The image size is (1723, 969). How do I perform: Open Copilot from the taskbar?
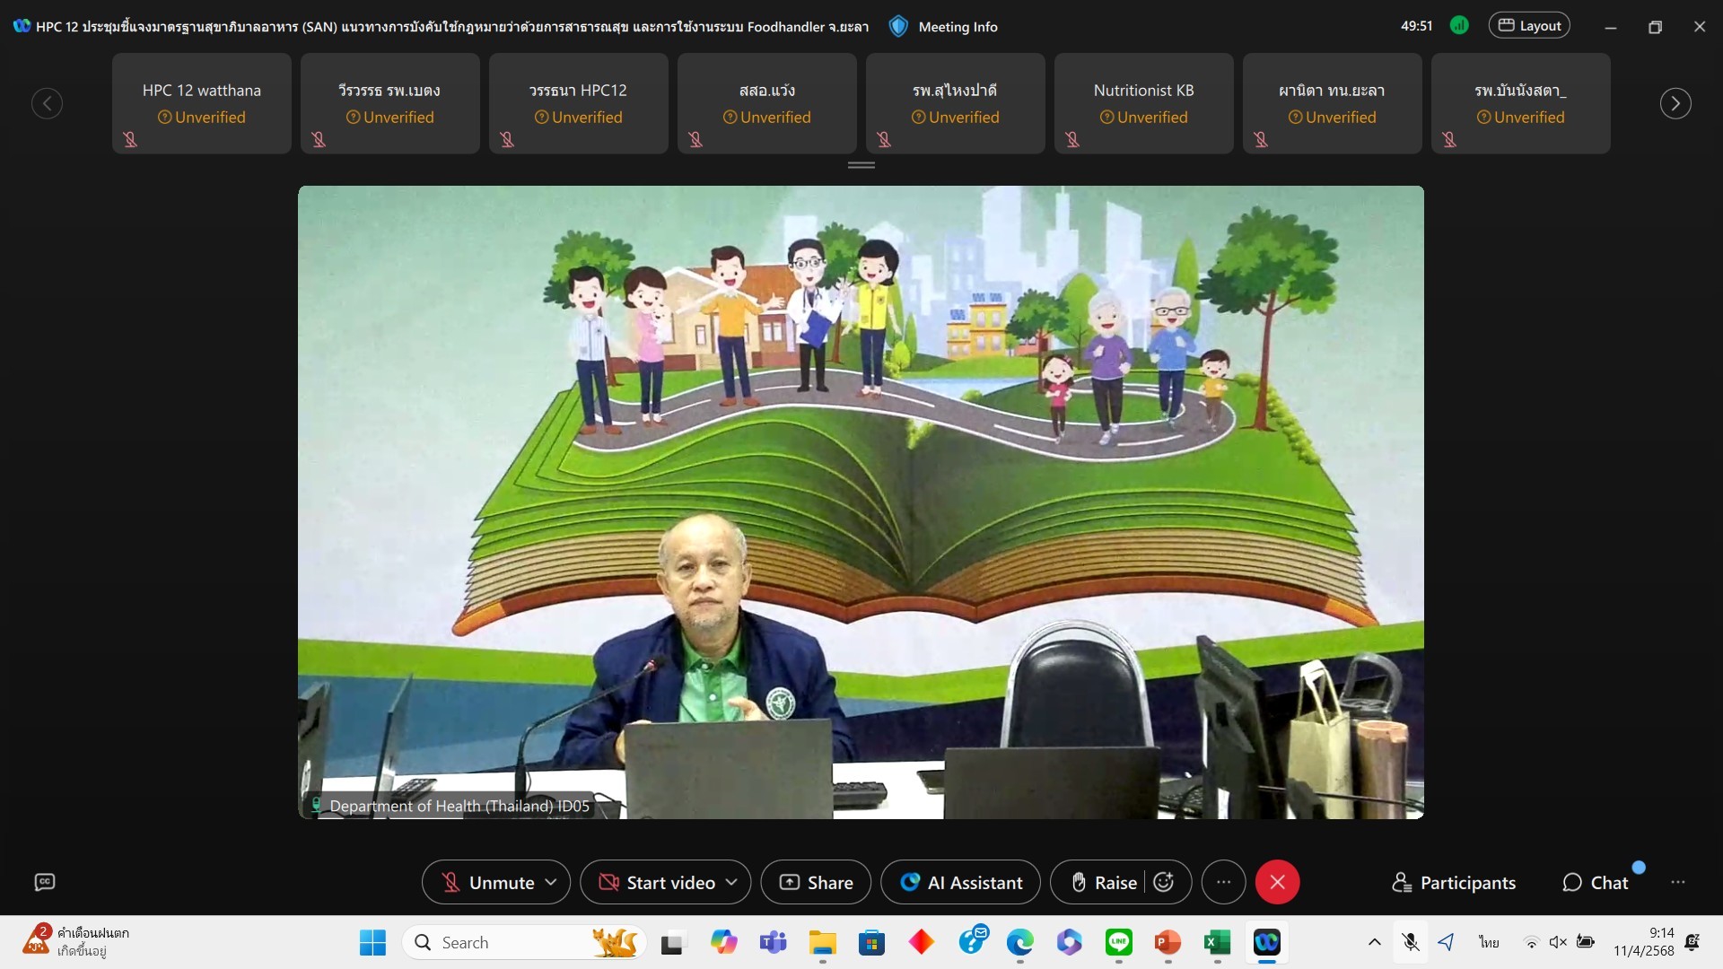point(723,942)
